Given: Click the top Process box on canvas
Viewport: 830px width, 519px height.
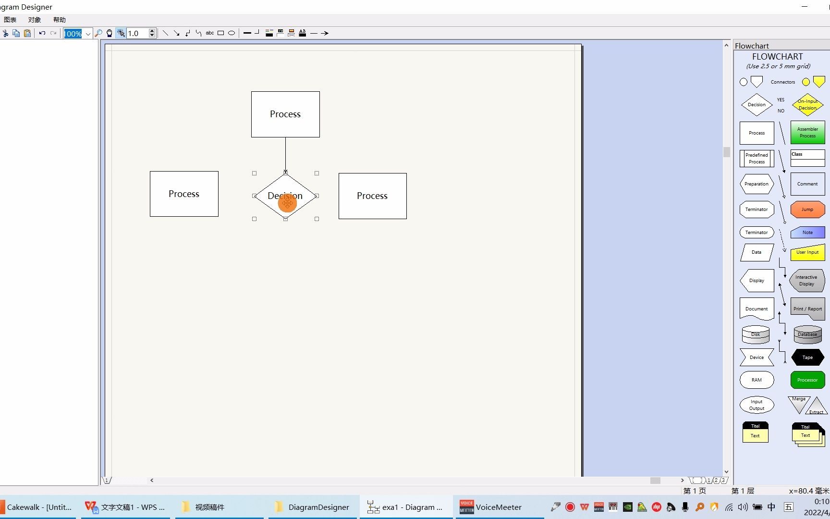Looking at the screenshot, I should click(285, 114).
